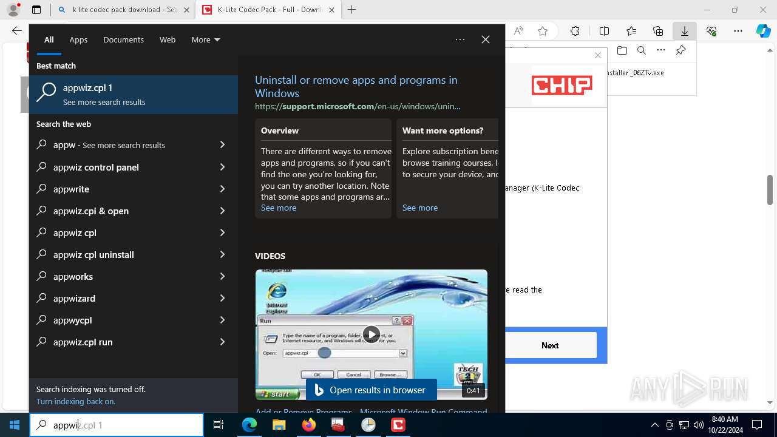This screenshot has width=777, height=437.
Task: Open volume control in system tray
Action: [698, 425]
